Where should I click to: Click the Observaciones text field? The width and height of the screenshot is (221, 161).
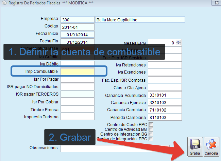coord(122,148)
